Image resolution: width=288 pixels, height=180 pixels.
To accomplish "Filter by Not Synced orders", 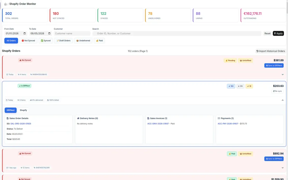I will [28, 41].
